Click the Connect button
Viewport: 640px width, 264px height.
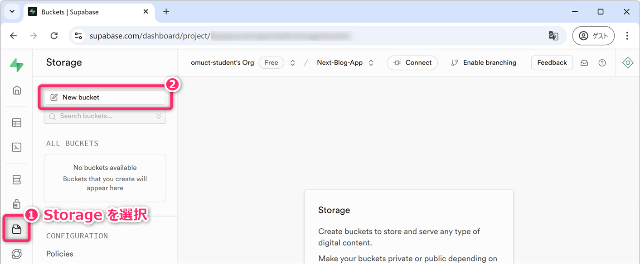coord(412,63)
